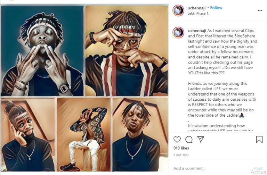Like the post with the heart icon
267x175 pixels.
(177, 139)
